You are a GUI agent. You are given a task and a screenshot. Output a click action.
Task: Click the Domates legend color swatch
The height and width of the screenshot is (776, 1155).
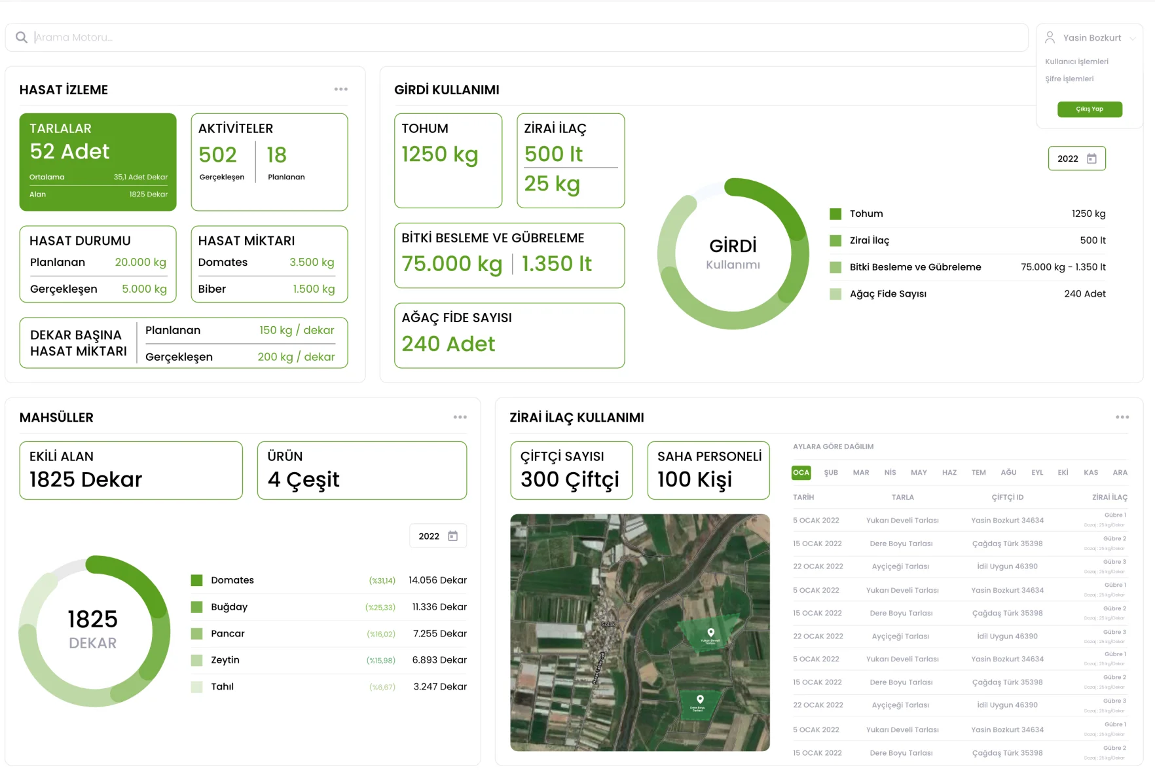(196, 580)
